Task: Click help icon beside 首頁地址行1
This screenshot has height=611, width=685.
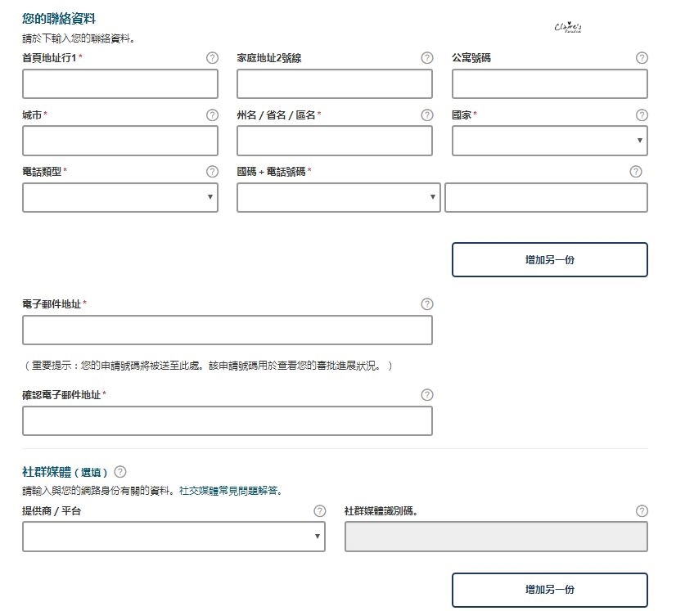Action: [213, 58]
